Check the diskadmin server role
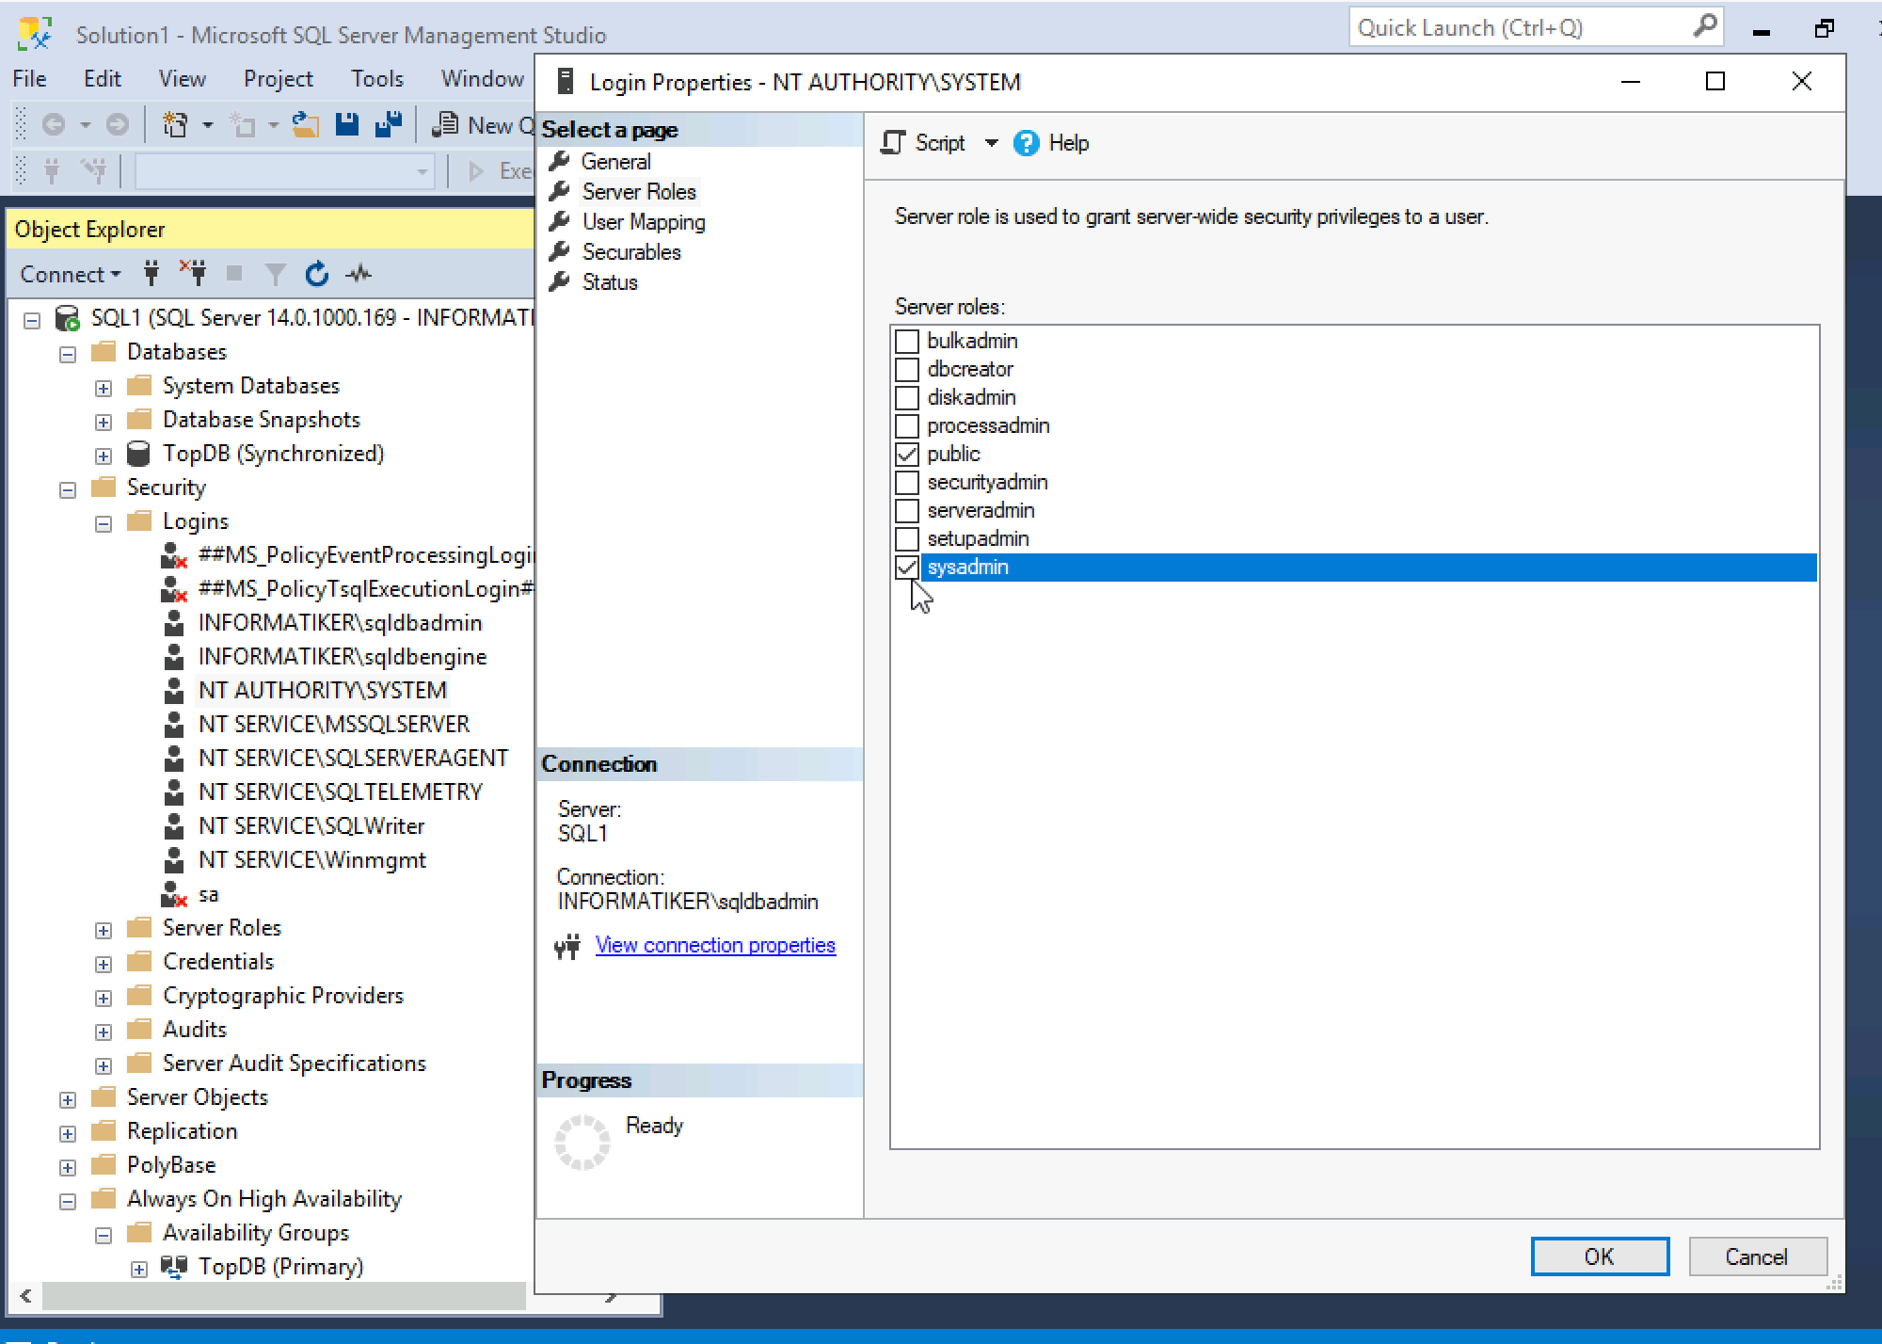This screenshot has height=1344, width=1882. coord(907,397)
